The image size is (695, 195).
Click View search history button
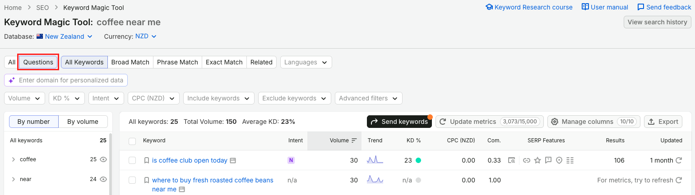pyautogui.click(x=657, y=22)
